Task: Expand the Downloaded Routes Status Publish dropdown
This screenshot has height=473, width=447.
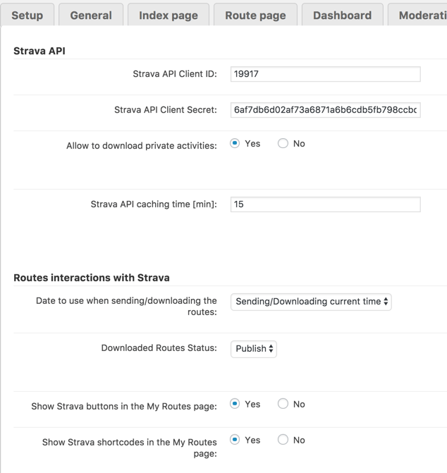Action: click(254, 349)
